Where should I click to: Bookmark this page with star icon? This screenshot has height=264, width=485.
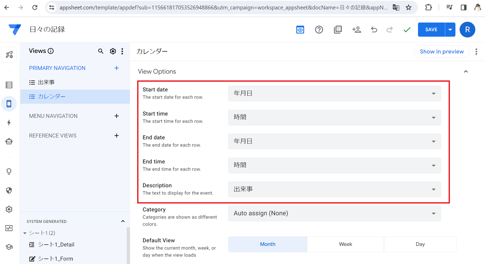pyautogui.click(x=409, y=7)
